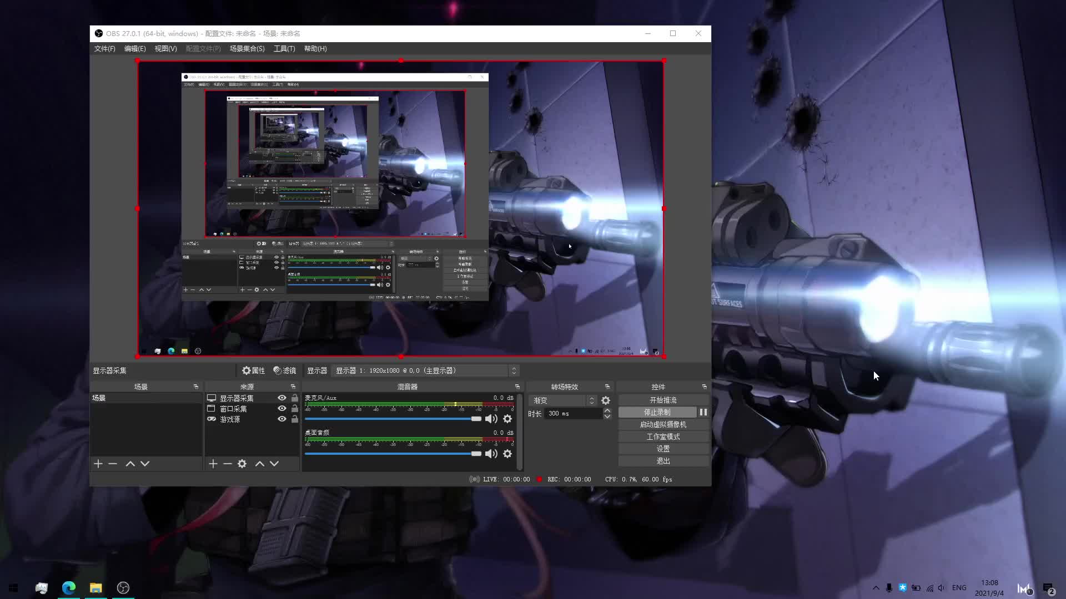Move selected source down with arrow icon
Viewport: 1066px width, 599px height.
274,464
